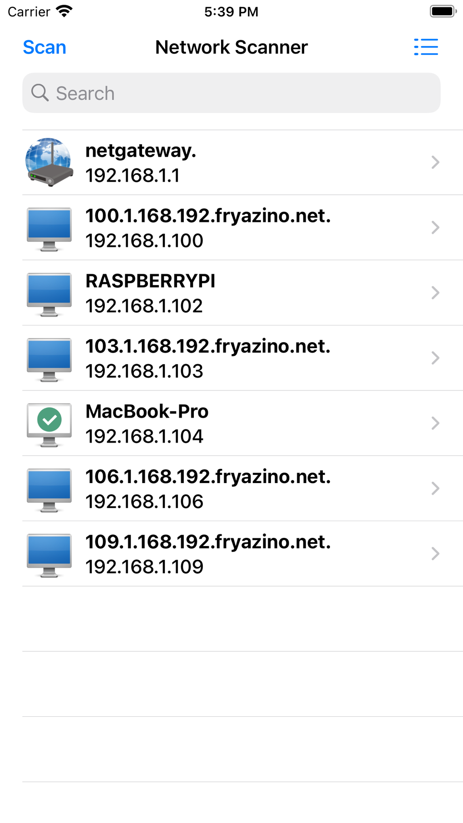The height and width of the screenshot is (823, 463).
Task: Tap the Network Scanner title
Action: pos(231,47)
